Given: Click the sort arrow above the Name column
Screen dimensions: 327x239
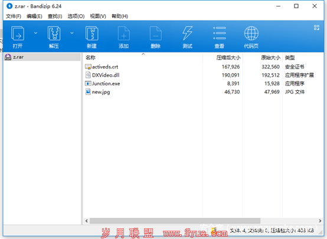Looking at the screenshot, I should [x=143, y=54].
